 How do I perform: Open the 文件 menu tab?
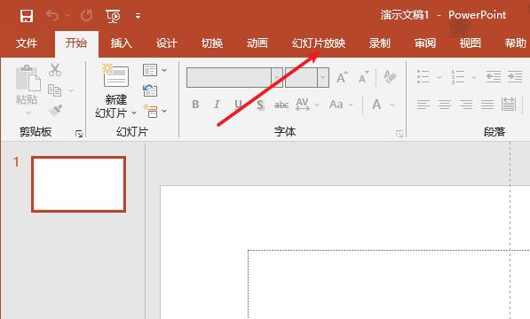[x=27, y=43]
